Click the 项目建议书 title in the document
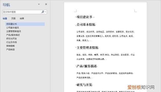Viewport: 161px width, 92px height. pyautogui.click(x=84, y=17)
